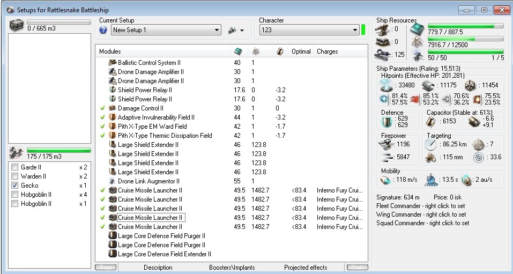Open the blue help question mark icon
513x274 pixels.
[103, 30]
